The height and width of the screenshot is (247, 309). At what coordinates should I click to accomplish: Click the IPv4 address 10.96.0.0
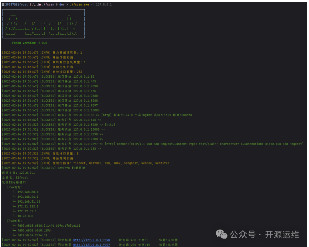[25, 216]
